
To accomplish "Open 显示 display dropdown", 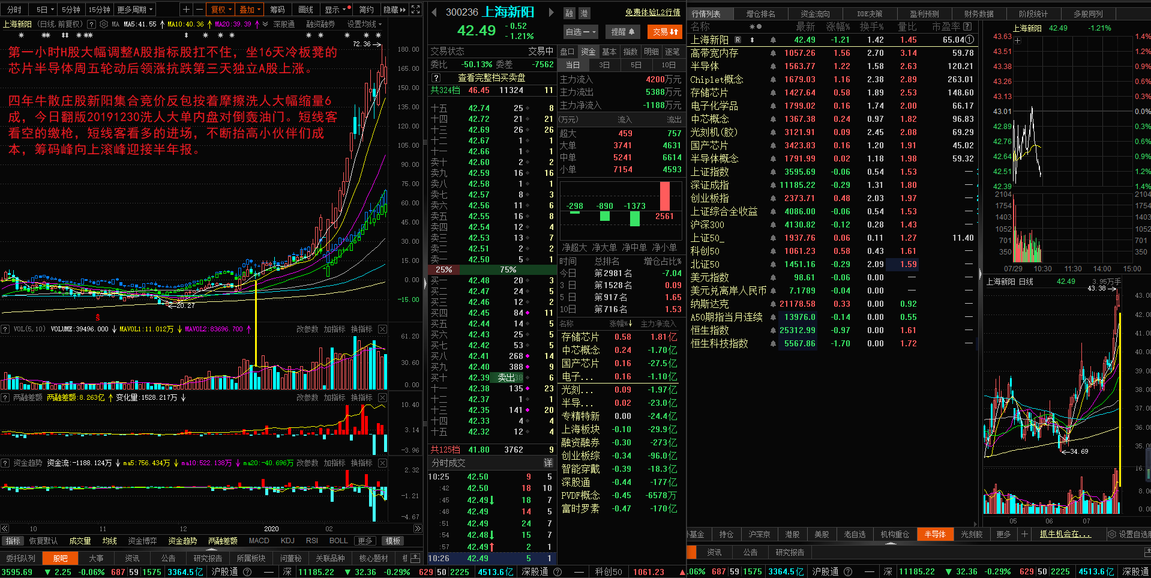I will 336,10.
